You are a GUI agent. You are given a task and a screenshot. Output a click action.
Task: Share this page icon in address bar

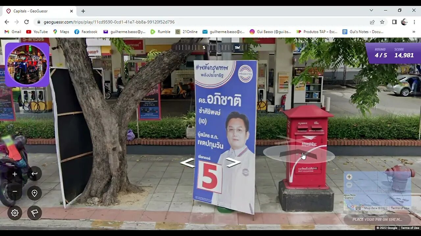372,22
